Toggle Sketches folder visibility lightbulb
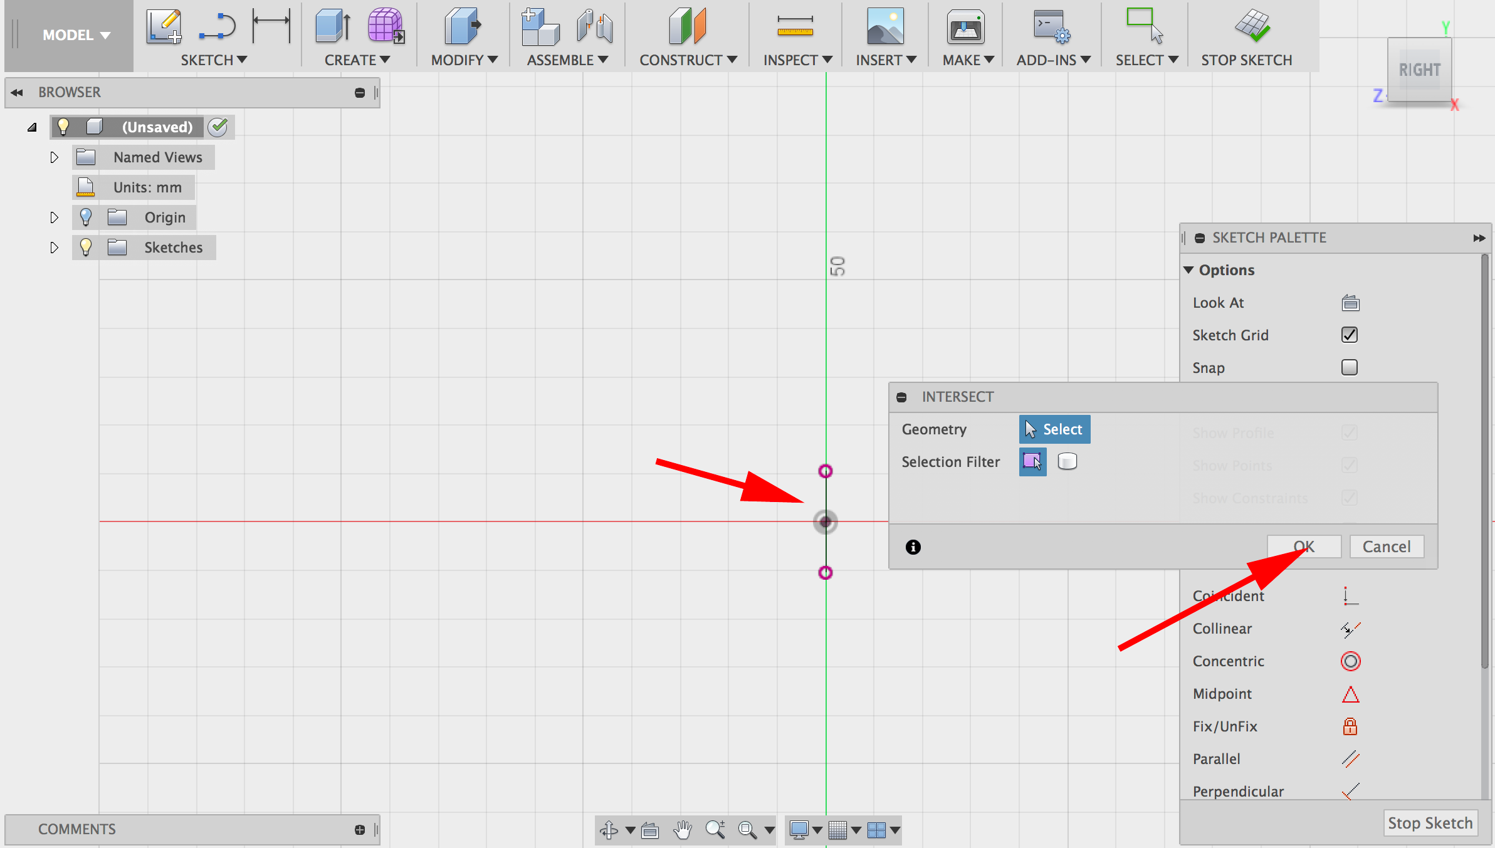The image size is (1495, 848). pyautogui.click(x=86, y=248)
